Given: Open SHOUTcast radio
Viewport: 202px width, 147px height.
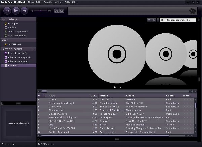Looking at the screenshot, I should click(x=14, y=44).
